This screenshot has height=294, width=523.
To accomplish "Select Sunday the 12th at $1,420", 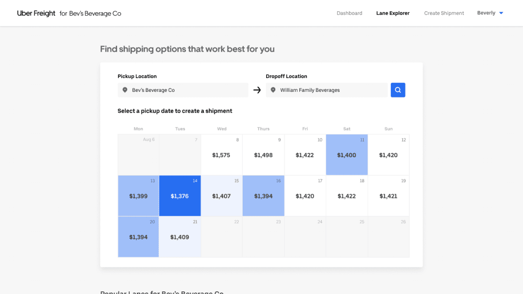I will click(388, 155).
